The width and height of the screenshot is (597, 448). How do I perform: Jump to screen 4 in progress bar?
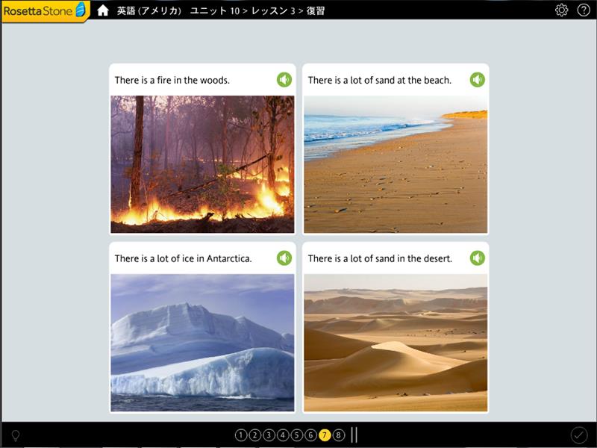(x=283, y=435)
